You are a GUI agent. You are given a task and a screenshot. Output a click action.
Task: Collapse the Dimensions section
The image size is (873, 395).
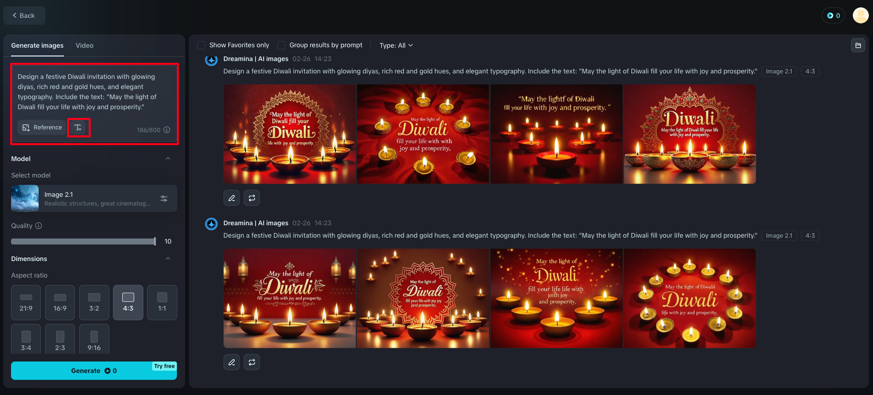168,259
